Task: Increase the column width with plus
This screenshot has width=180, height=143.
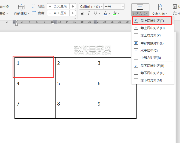Action: click(72, 13)
